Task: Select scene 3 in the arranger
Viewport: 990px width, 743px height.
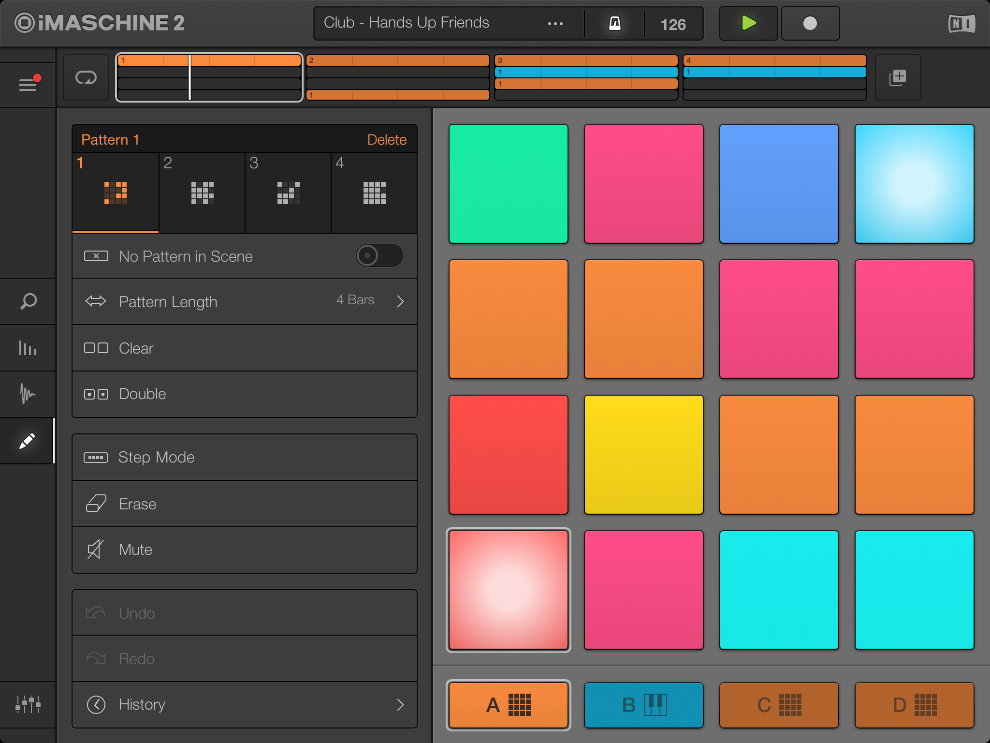Action: point(586,77)
